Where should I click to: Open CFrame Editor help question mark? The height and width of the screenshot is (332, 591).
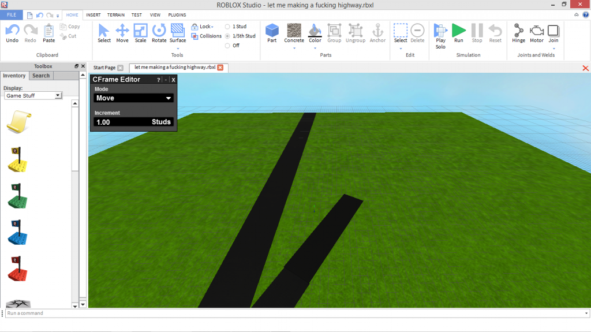tap(158, 80)
